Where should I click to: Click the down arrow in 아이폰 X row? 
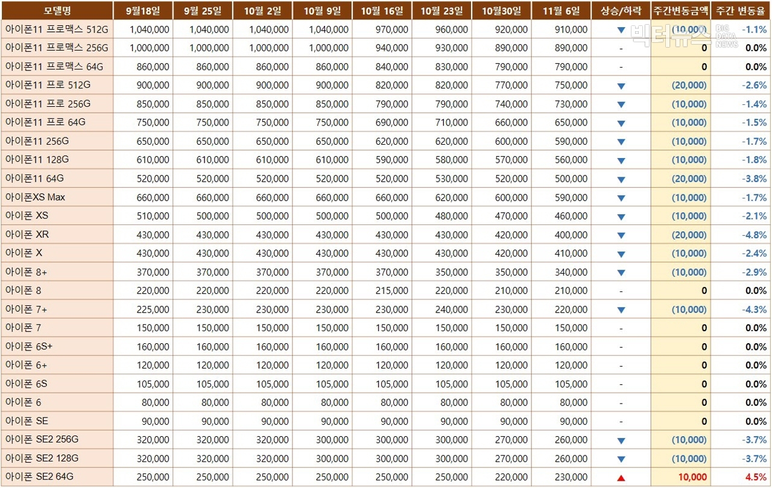621,255
